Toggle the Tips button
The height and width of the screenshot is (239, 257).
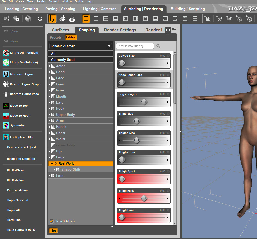coord(53,230)
